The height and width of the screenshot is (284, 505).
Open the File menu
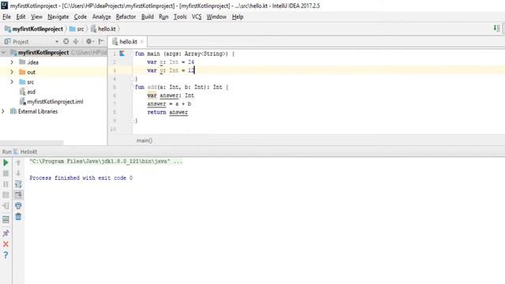(7, 17)
